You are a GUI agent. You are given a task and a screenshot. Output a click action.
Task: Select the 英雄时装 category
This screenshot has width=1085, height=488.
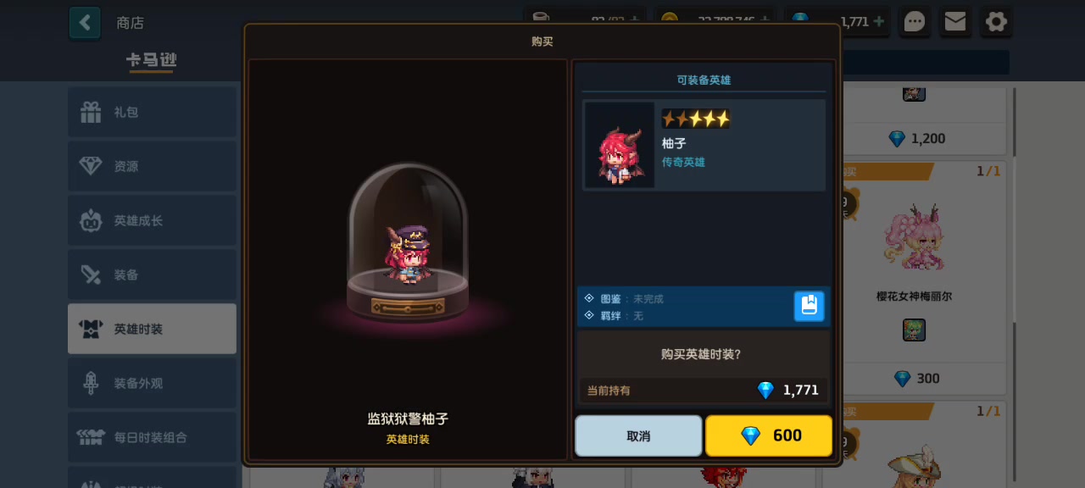(153, 329)
